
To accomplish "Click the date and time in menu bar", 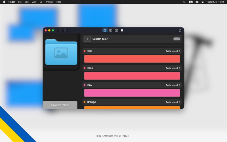I will pyautogui.click(x=216, y=2).
